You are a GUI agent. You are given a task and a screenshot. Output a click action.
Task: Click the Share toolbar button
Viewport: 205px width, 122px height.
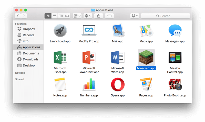99,16
